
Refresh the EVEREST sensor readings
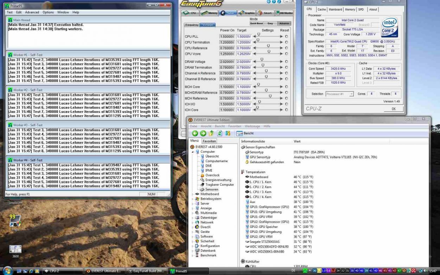[x=220, y=133]
